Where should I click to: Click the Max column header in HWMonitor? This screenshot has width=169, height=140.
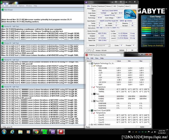pyautogui.click(x=144, y=61)
